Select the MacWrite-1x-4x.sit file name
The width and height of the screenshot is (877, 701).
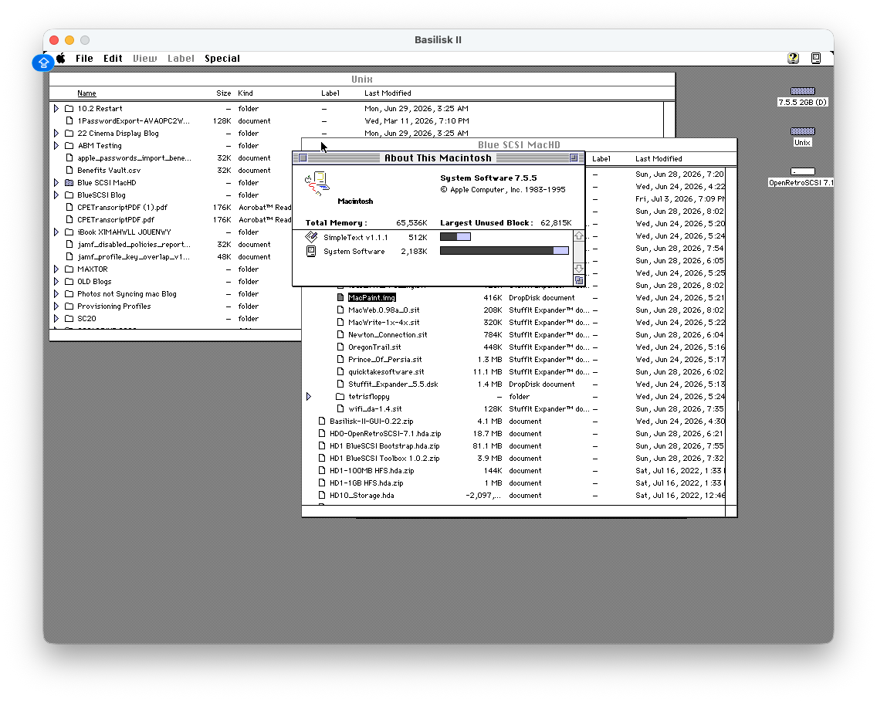click(x=384, y=322)
